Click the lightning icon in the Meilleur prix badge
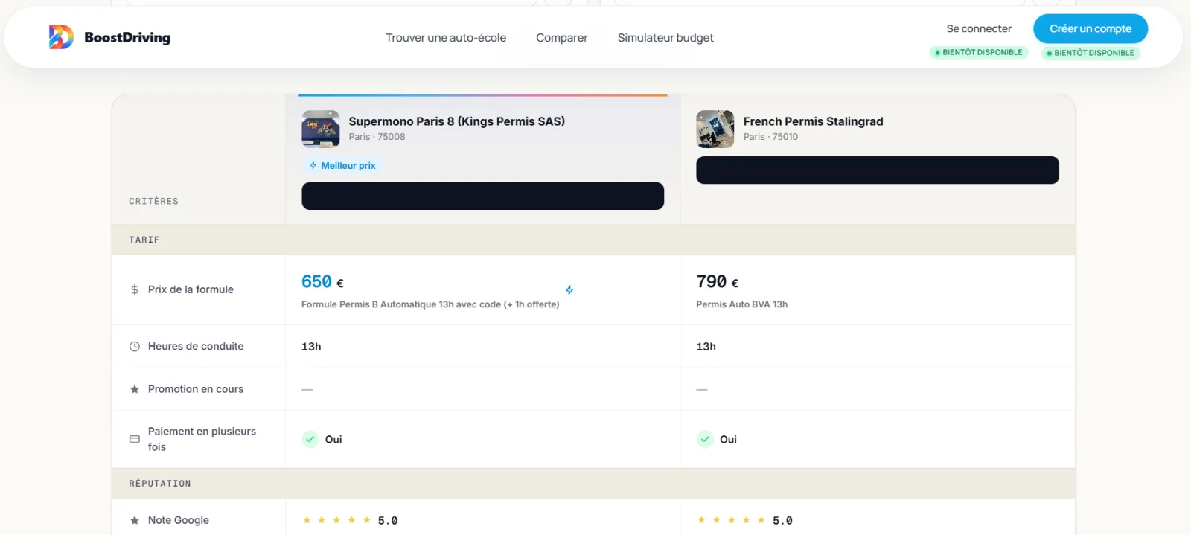Image resolution: width=1191 pixels, height=535 pixels. 313,166
